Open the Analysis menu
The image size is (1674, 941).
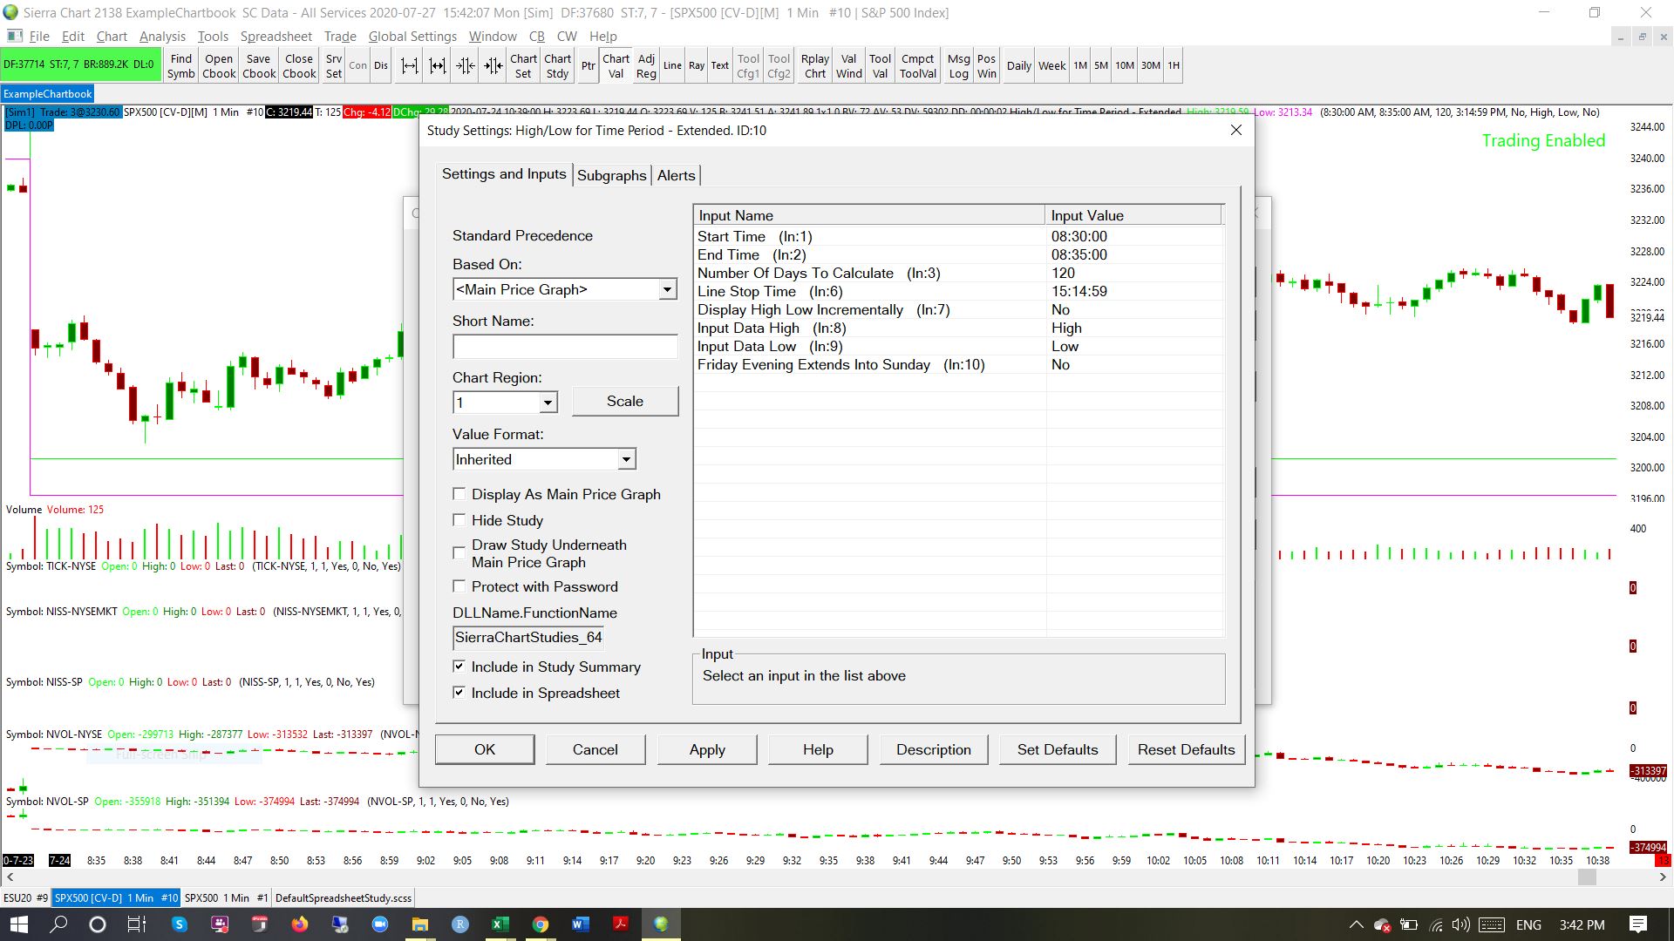(162, 37)
